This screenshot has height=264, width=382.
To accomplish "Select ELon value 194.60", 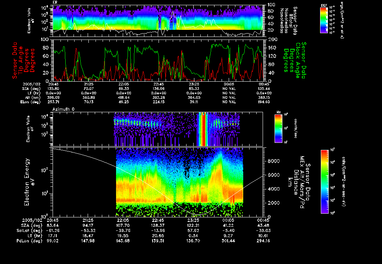I will pos(264,102).
